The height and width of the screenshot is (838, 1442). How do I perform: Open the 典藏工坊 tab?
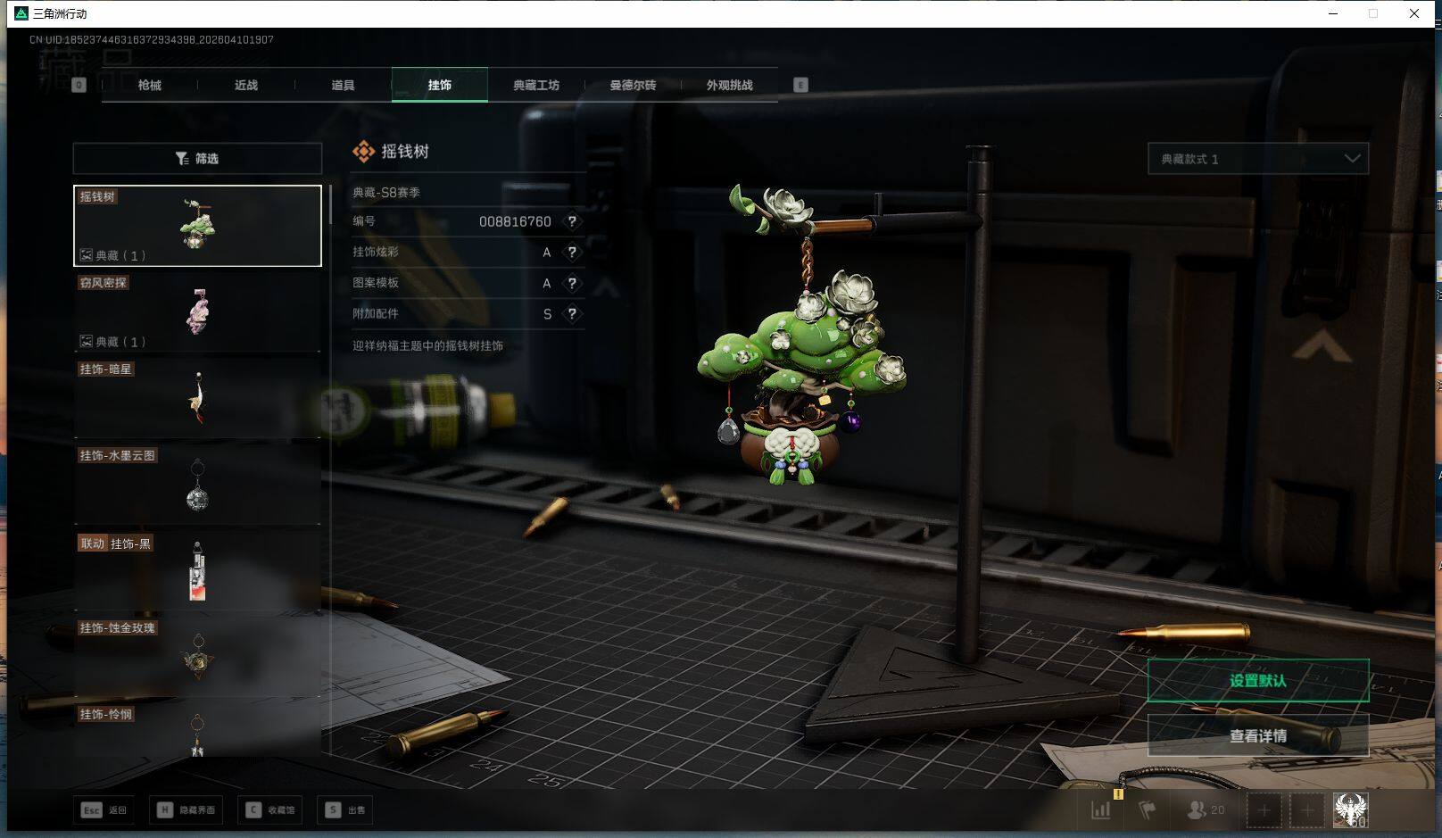click(536, 86)
